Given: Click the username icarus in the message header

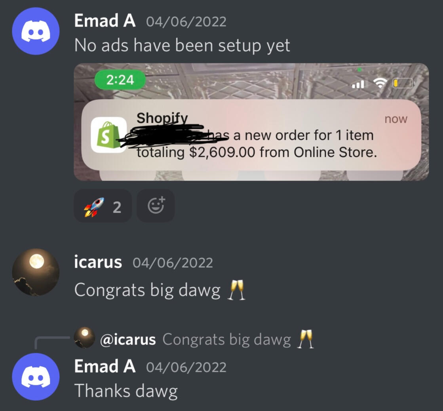Looking at the screenshot, I should tap(98, 262).
